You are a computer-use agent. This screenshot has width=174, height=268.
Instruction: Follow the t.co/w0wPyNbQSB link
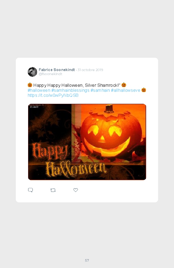coord(53,95)
